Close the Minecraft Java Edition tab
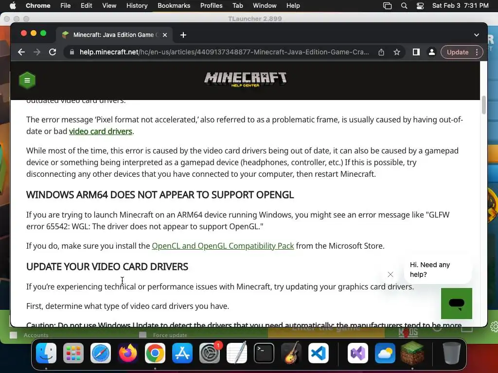 coord(164,35)
